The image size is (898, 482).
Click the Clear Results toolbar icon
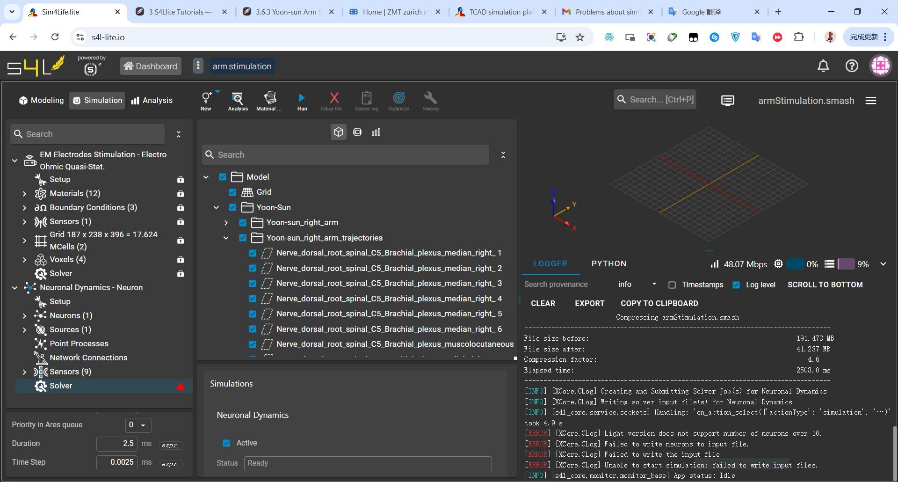333,101
